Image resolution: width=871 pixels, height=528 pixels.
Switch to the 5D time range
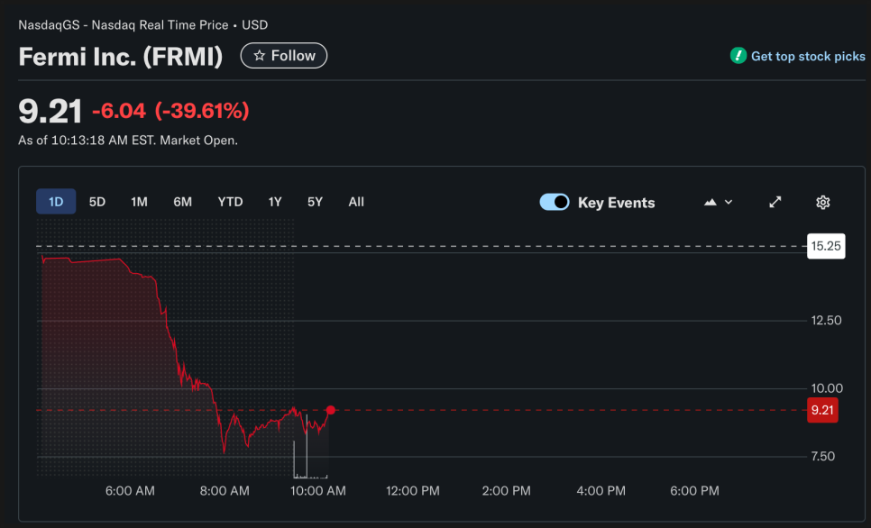tap(97, 202)
